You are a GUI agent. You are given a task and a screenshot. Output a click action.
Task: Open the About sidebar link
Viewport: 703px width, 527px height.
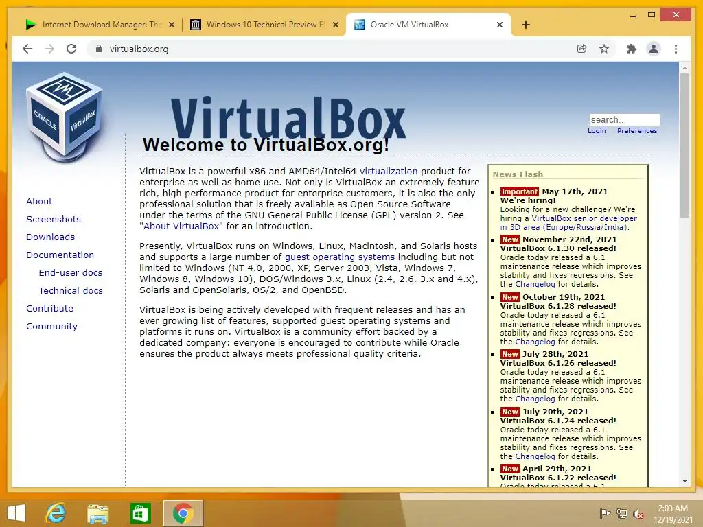click(x=39, y=201)
